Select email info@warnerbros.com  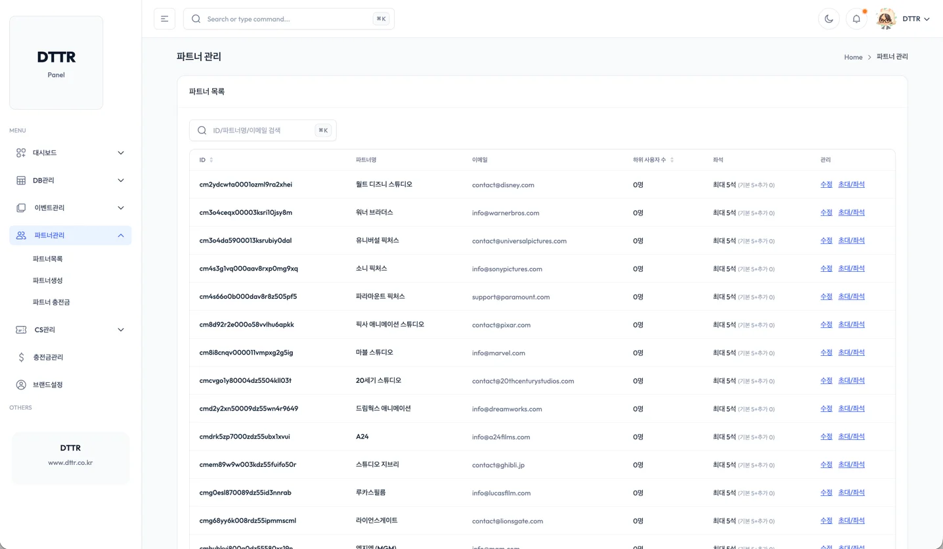click(506, 213)
